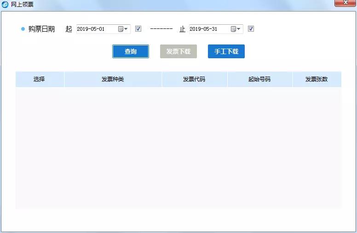Screen dimensions: 357x233
Task: Open the end date calendar icon
Action: (233, 29)
